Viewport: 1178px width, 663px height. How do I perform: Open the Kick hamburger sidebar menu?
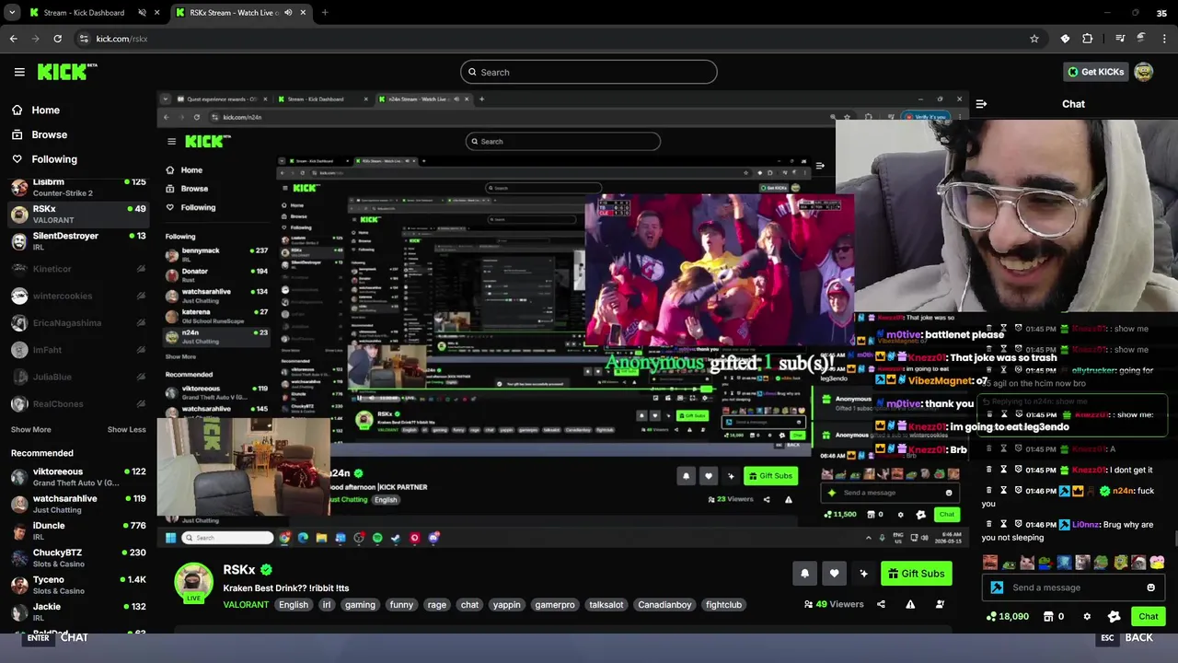[19, 72]
